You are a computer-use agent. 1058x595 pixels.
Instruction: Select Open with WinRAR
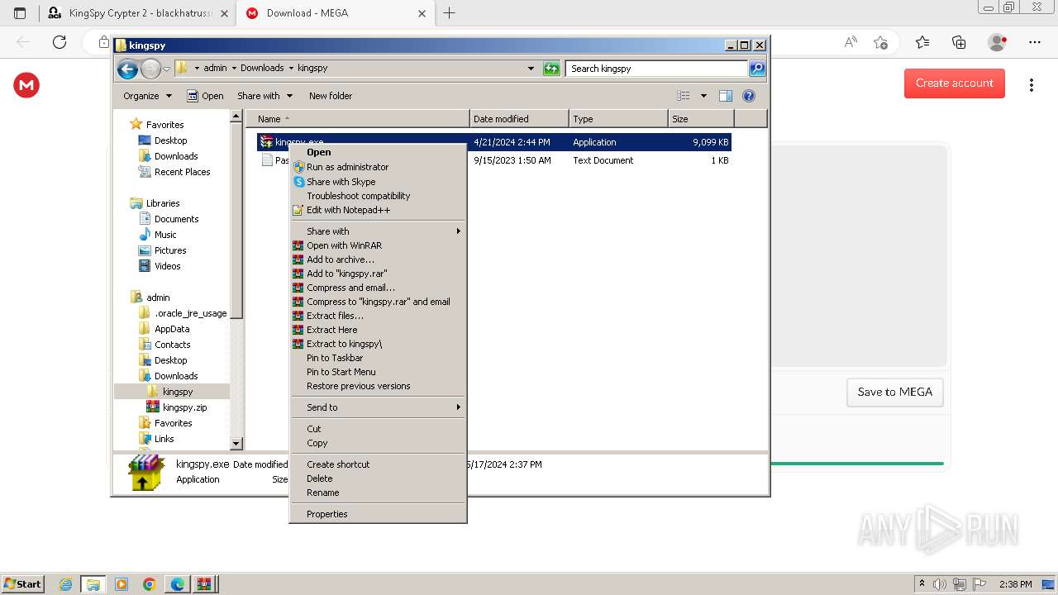click(378, 245)
